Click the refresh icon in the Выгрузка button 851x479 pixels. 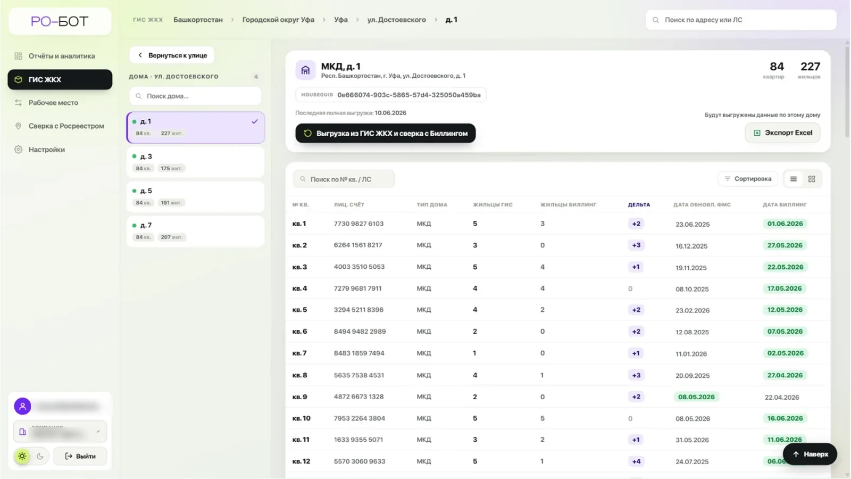307,133
